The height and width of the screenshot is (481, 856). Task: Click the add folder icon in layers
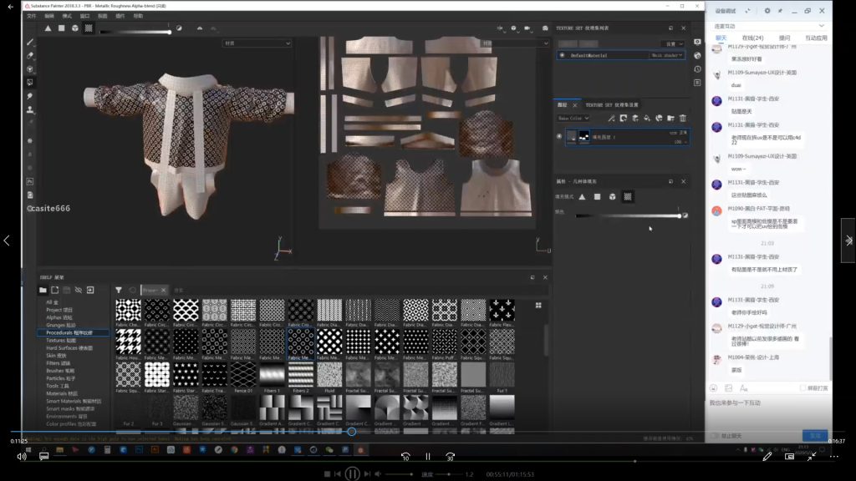670,119
